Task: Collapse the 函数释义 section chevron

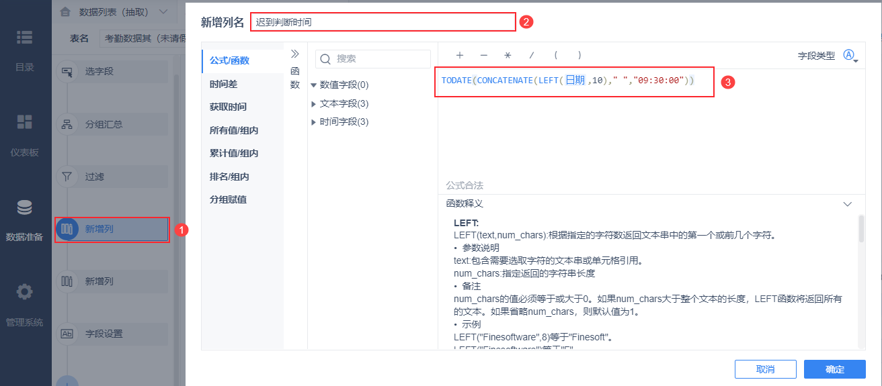Action: pyautogui.click(x=848, y=203)
